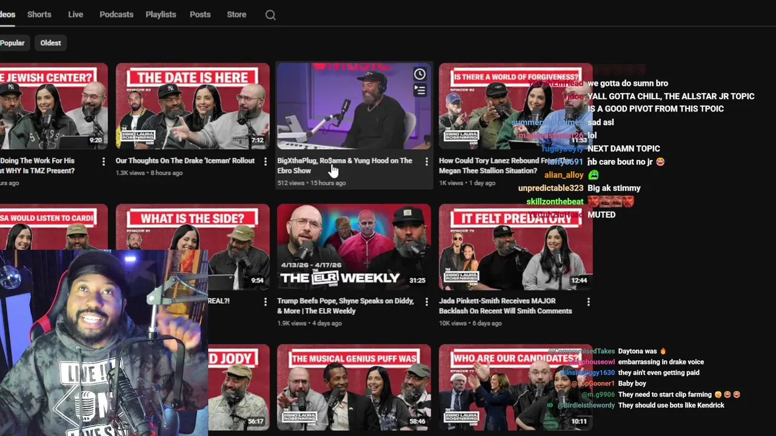Open the Store tab

pyautogui.click(x=236, y=15)
